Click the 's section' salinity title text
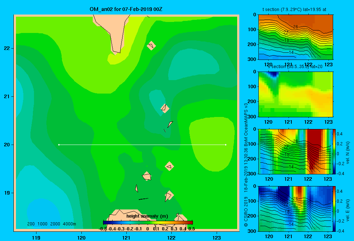Viewport: 354px width, 241px height. point(276,67)
